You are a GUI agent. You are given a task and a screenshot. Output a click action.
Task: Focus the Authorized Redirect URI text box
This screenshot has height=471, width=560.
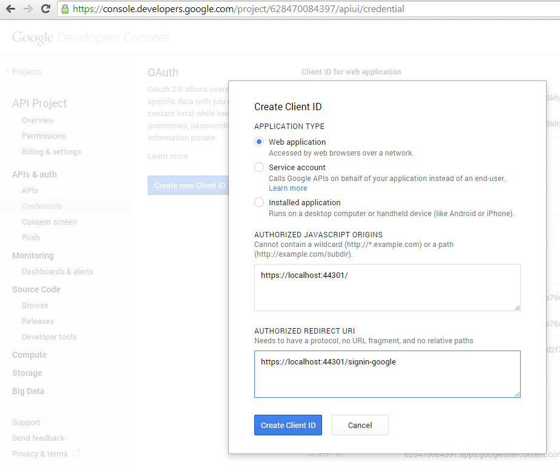point(387,374)
